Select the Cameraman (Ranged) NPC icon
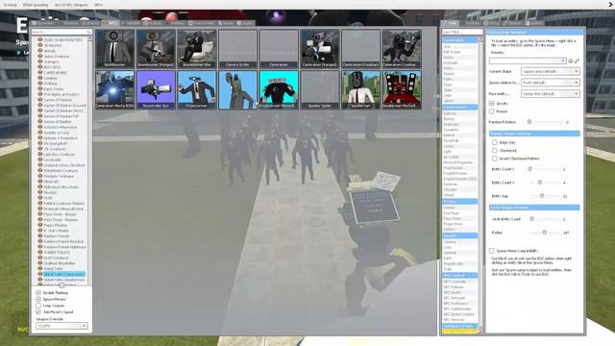 tap(320, 48)
